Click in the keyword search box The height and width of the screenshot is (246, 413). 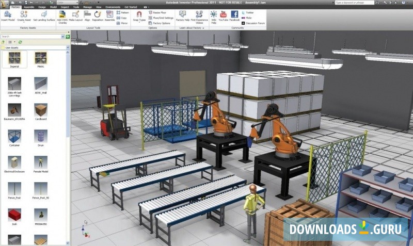point(354,3)
